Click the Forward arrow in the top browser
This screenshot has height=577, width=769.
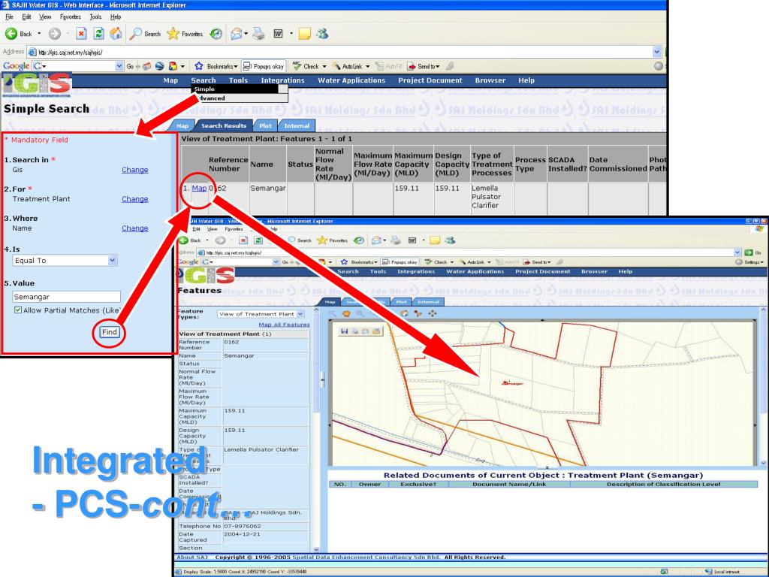tap(54, 33)
